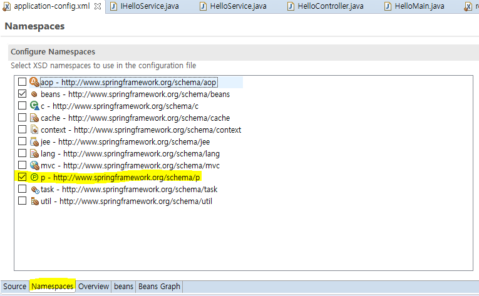The image size is (479, 296).
Task: Tick the c namespace checkbox
Action: tap(22, 106)
